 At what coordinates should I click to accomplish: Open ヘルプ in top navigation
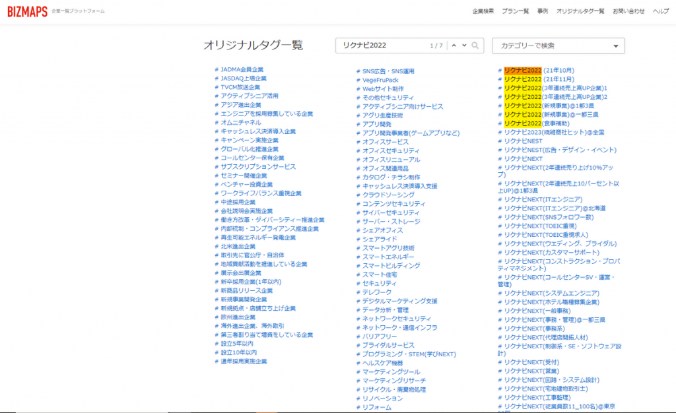(660, 11)
